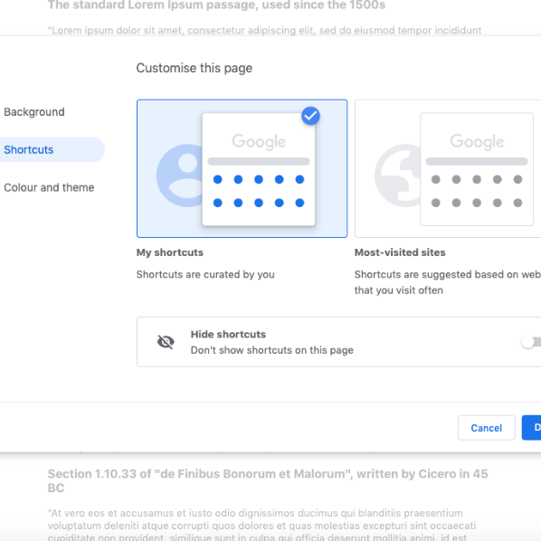This screenshot has height=541, width=541.
Task: Click the blue shortcut dots in My shortcuts preview
Action: pyautogui.click(x=259, y=191)
